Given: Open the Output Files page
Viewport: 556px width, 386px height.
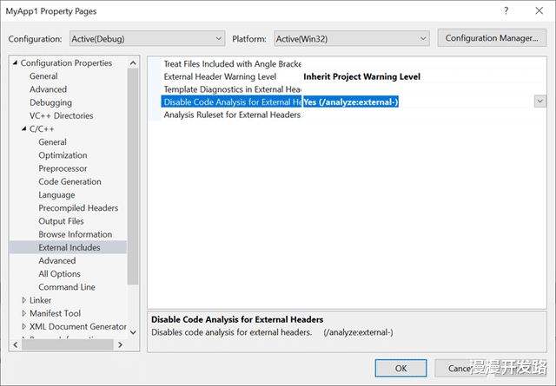Looking at the screenshot, I should click(61, 221).
